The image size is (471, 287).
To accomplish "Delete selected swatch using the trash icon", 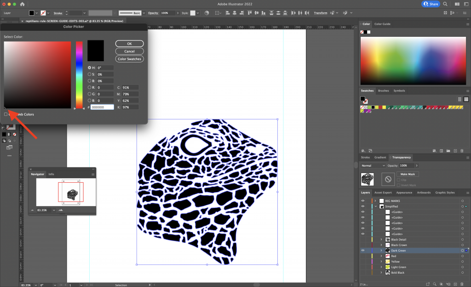I will 462,151.
